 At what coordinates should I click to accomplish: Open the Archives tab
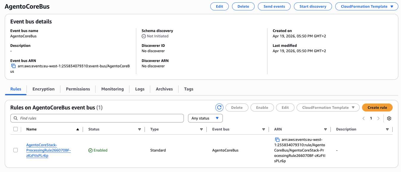tap(164, 89)
